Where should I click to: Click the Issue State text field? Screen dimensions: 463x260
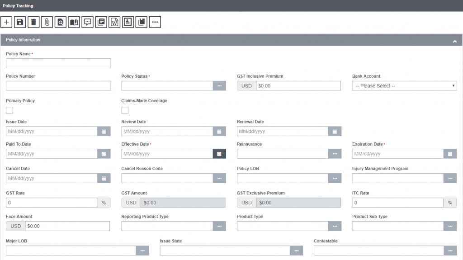[225, 251]
